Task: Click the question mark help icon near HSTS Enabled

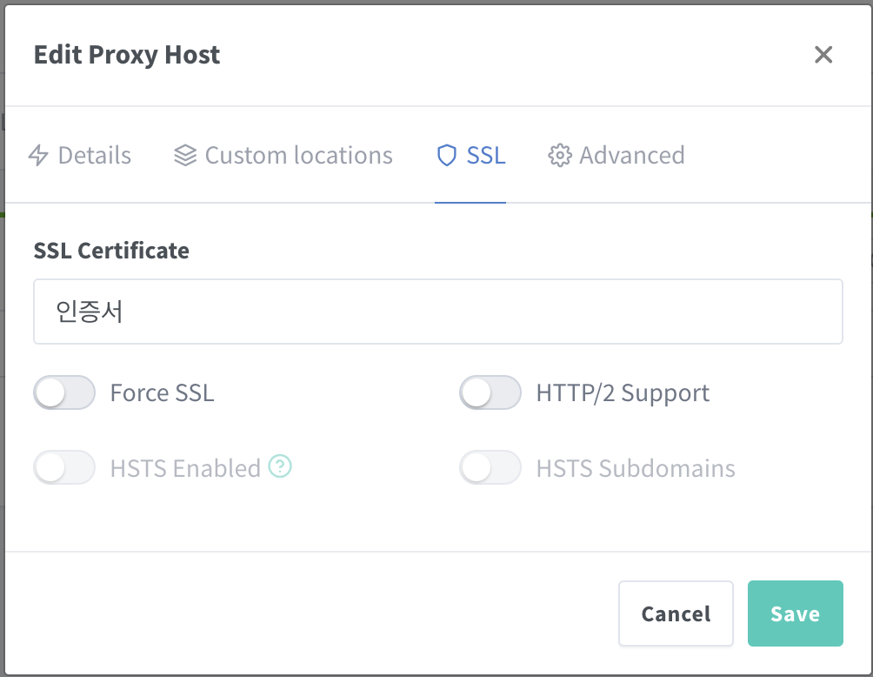Action: coord(280,467)
